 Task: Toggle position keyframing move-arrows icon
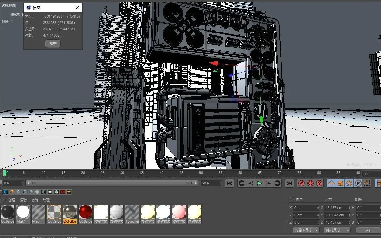(331, 183)
